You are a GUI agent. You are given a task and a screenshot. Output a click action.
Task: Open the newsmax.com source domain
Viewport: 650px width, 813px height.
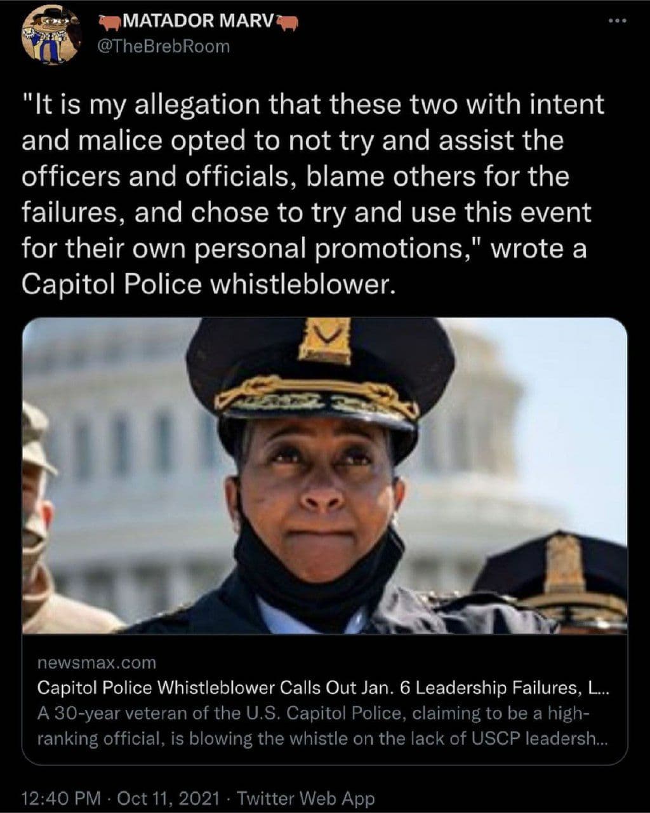pos(96,663)
